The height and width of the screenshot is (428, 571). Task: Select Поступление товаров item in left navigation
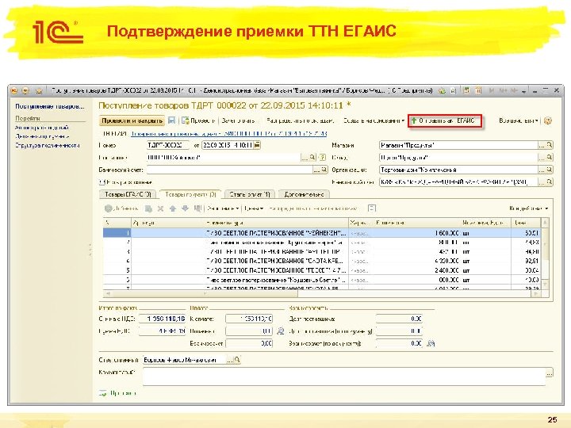[49, 106]
